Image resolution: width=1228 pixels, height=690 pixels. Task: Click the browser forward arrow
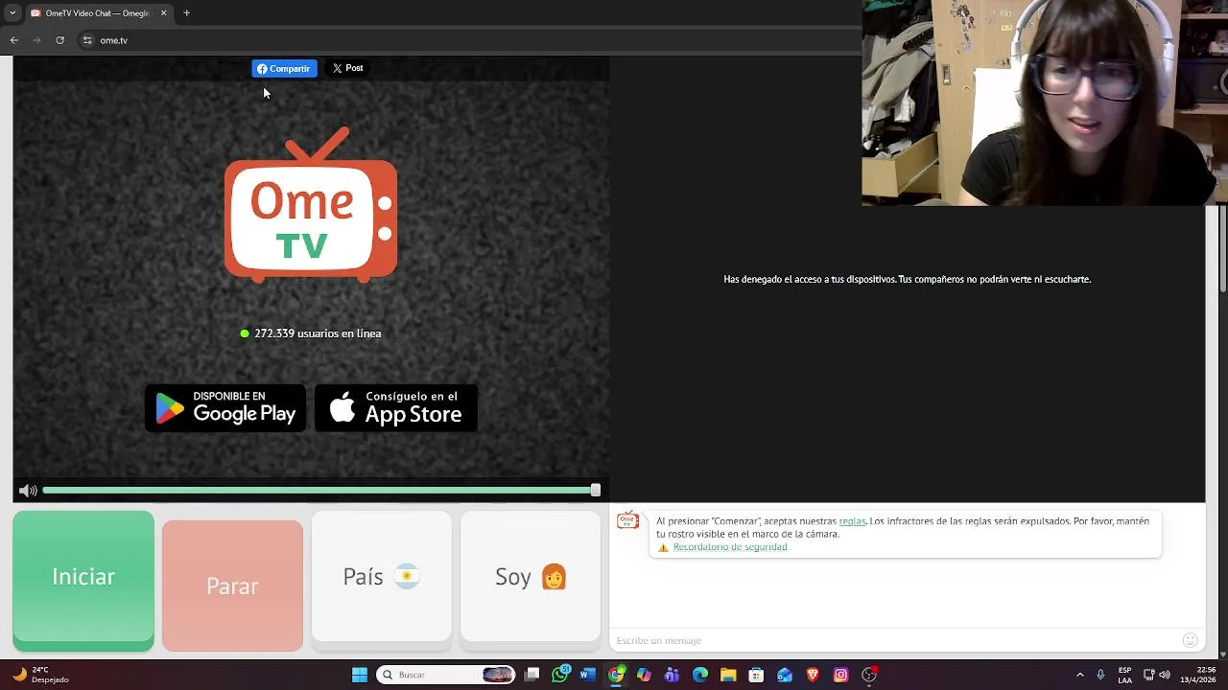coord(36,40)
